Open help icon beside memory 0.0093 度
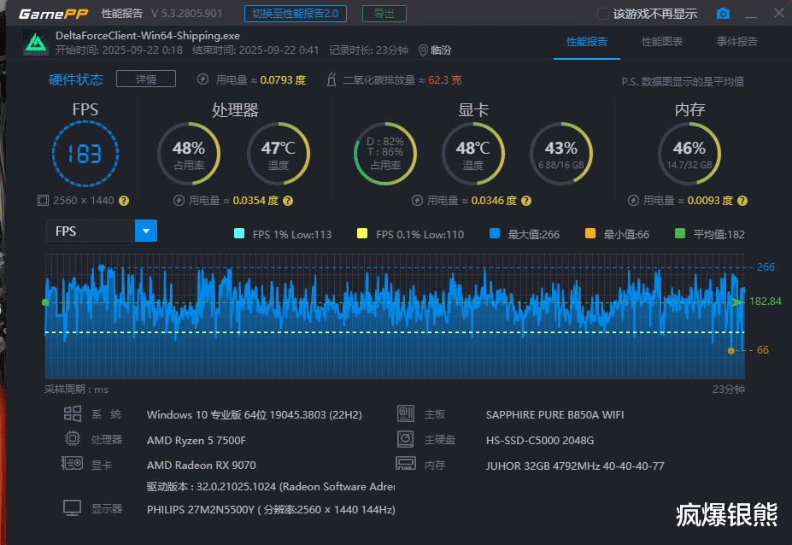Viewport: 792px width, 545px height. click(742, 201)
